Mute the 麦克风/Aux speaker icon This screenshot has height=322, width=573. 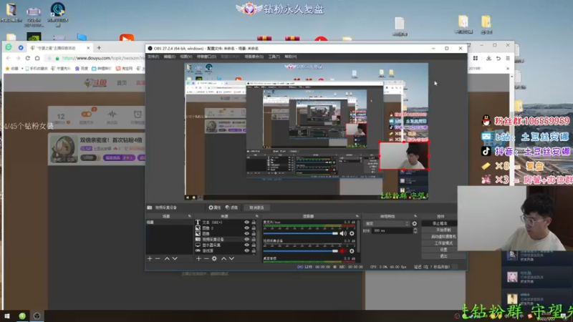coord(343,233)
